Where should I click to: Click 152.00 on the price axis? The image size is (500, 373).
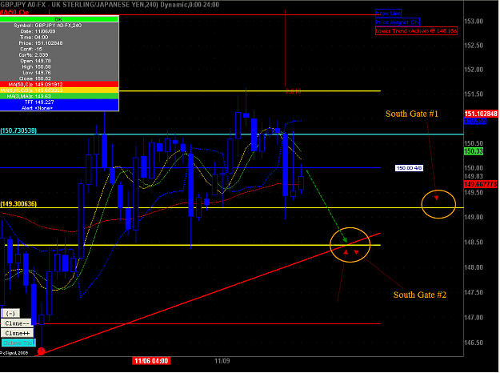tap(474, 70)
